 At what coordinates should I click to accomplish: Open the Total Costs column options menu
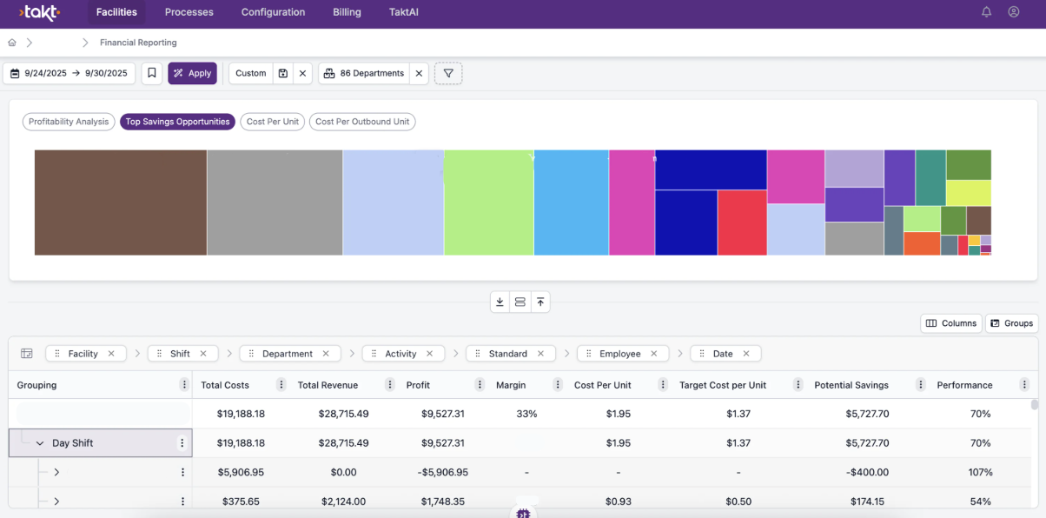coord(280,384)
